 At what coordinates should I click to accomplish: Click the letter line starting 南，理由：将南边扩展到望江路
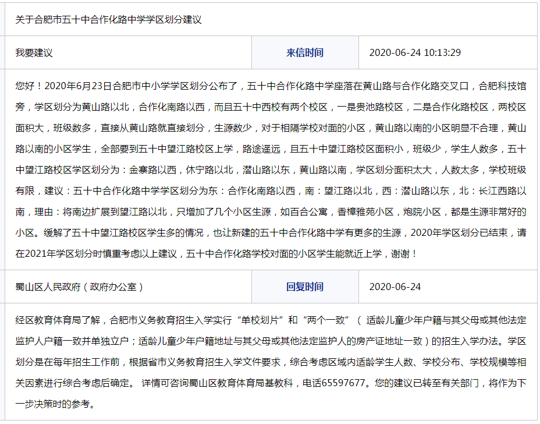coord(271,211)
